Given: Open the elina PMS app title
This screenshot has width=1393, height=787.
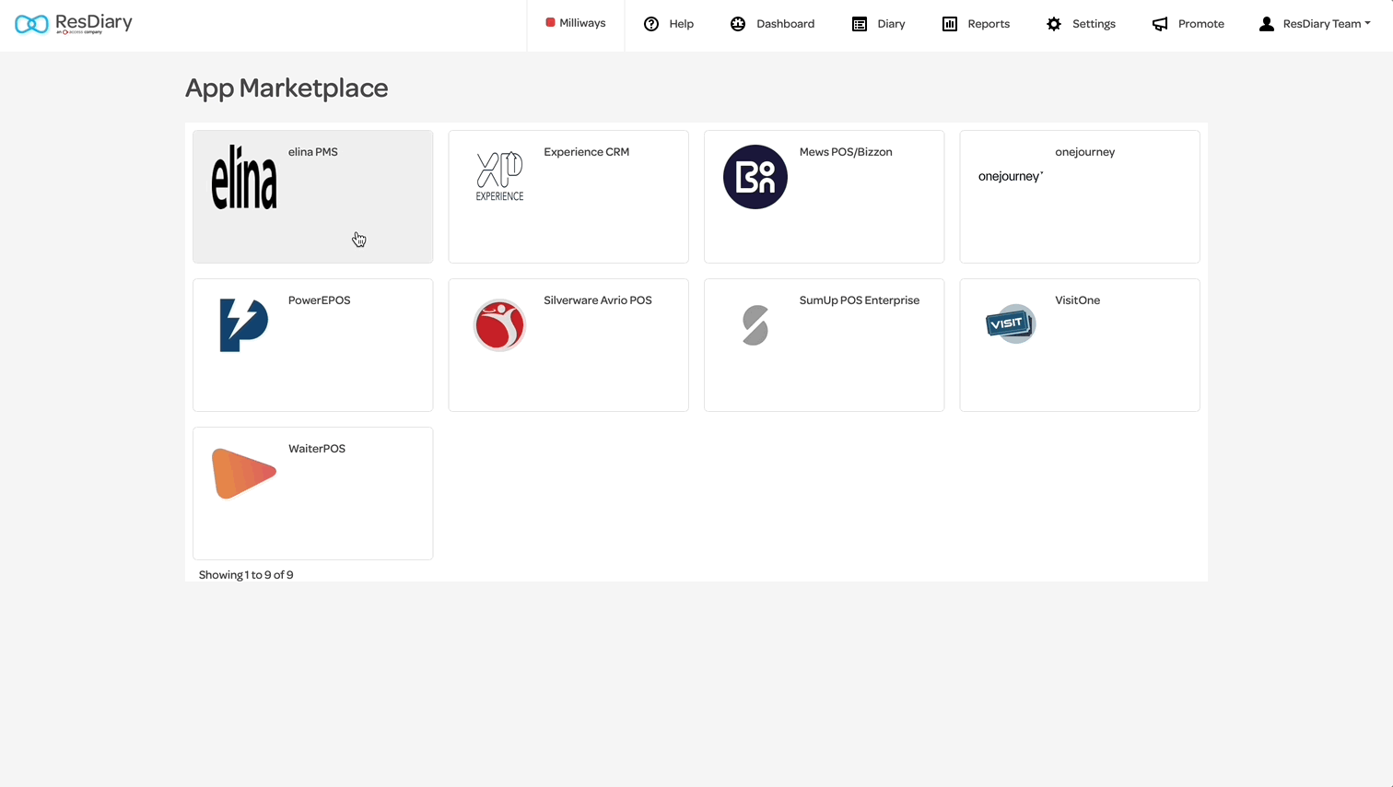Looking at the screenshot, I should click(x=313, y=152).
